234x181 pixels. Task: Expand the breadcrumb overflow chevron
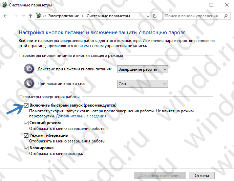coord(44,16)
